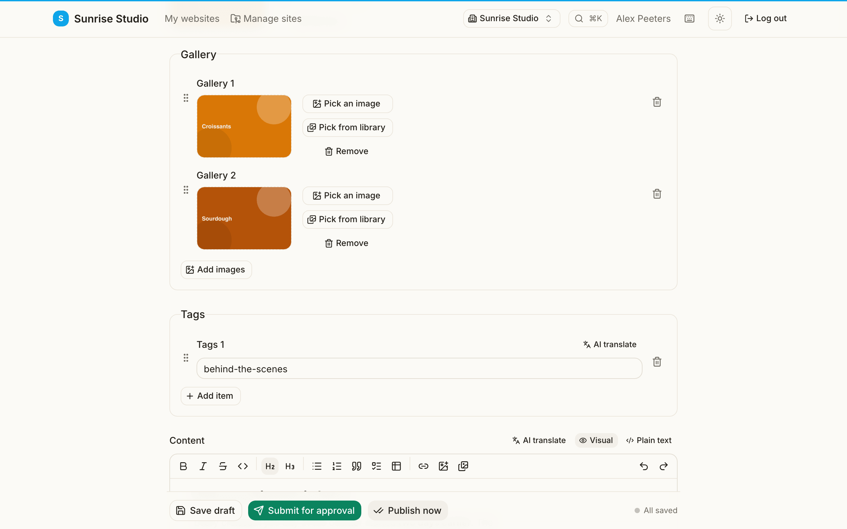Viewport: 847px width, 529px height.
Task: Insert a numbered list
Action: click(337, 466)
